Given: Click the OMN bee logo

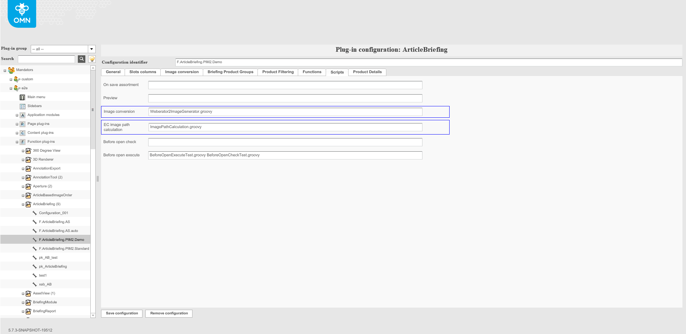Looking at the screenshot, I should [22, 14].
